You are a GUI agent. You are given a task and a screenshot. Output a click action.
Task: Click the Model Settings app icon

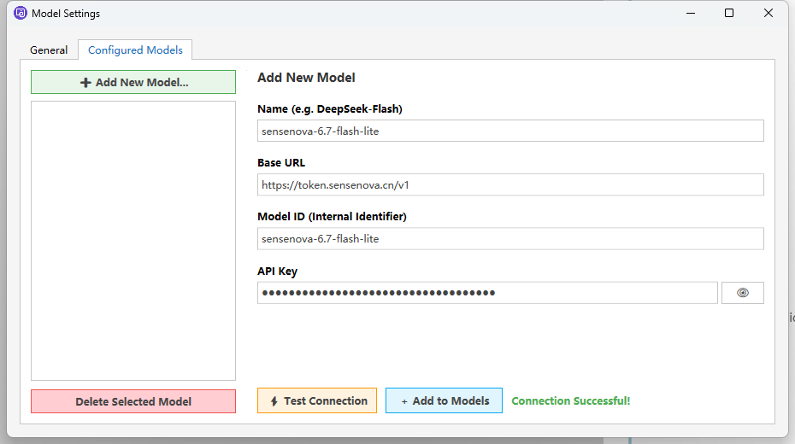pyautogui.click(x=21, y=13)
